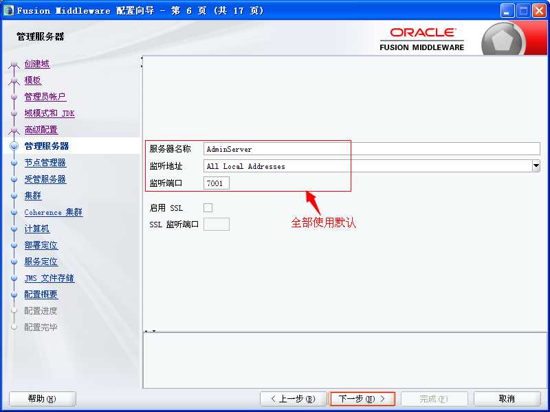The width and height of the screenshot is (550, 412).
Task: Click the 集群 step bullet icon
Action: tap(14, 196)
